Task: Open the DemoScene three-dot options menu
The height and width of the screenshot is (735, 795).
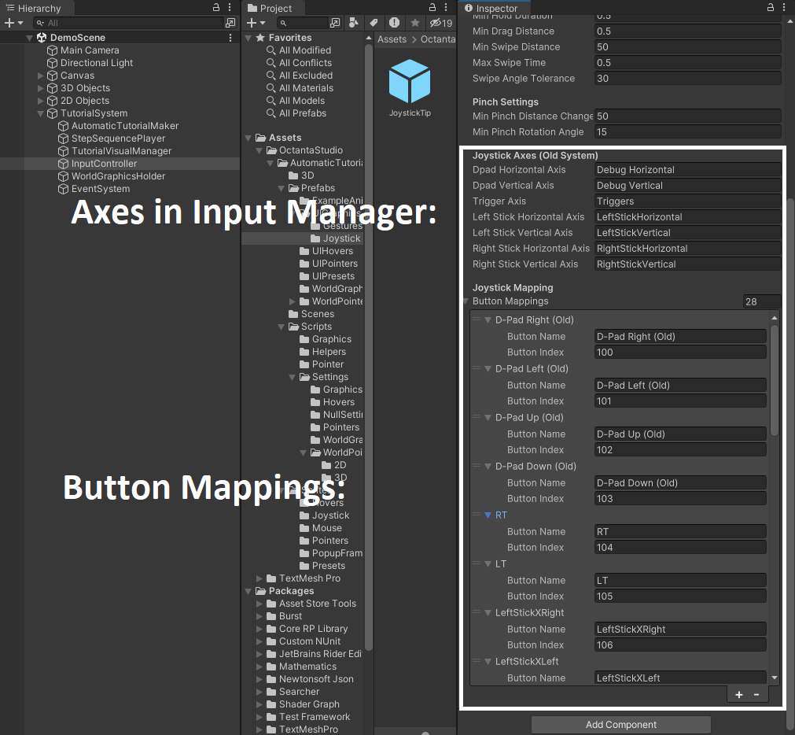Action: coord(230,38)
